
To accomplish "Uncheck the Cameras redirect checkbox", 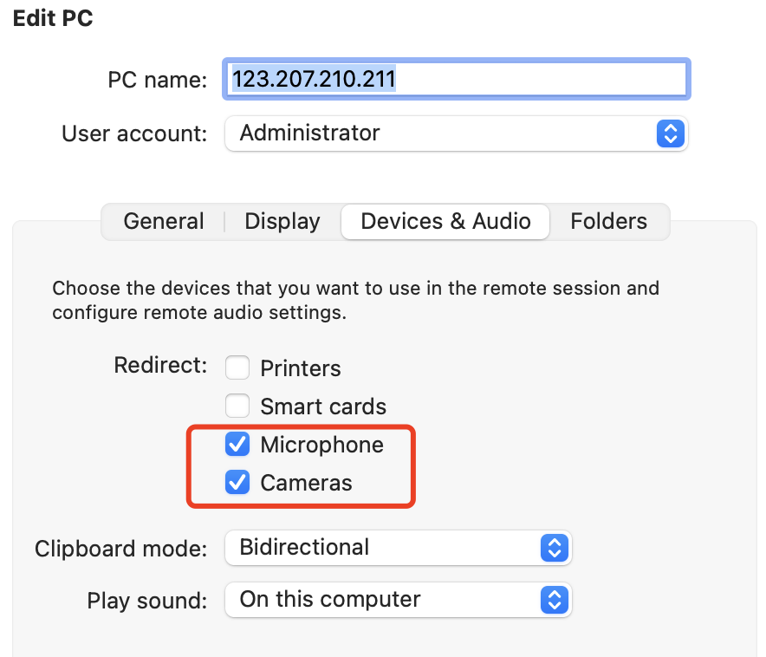I will click(x=237, y=482).
